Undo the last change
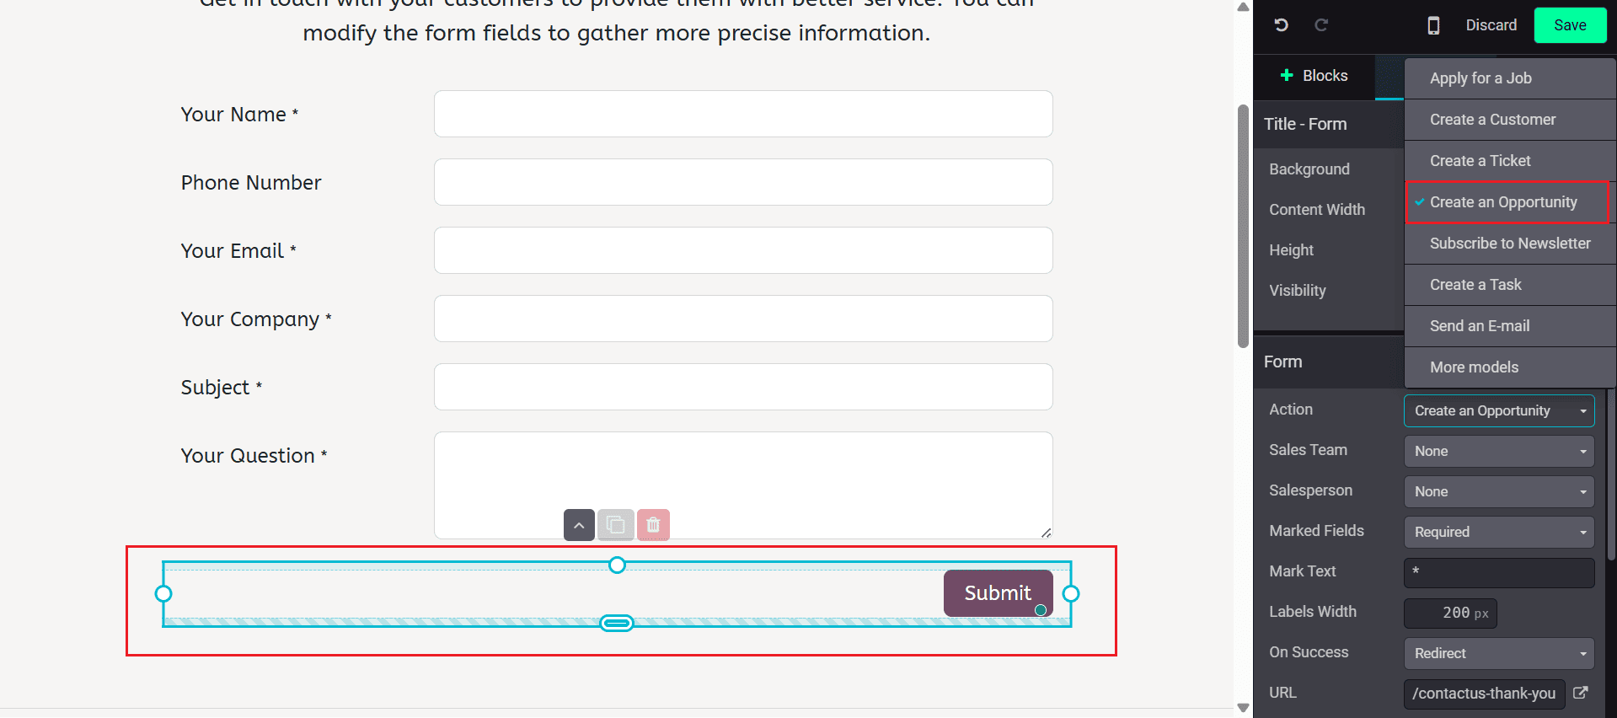This screenshot has height=718, width=1617. point(1281,25)
